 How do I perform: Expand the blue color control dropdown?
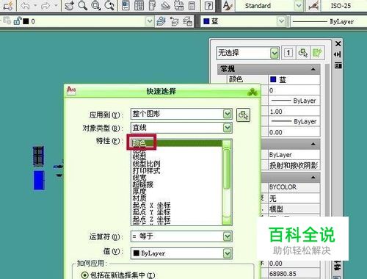[x=281, y=21]
